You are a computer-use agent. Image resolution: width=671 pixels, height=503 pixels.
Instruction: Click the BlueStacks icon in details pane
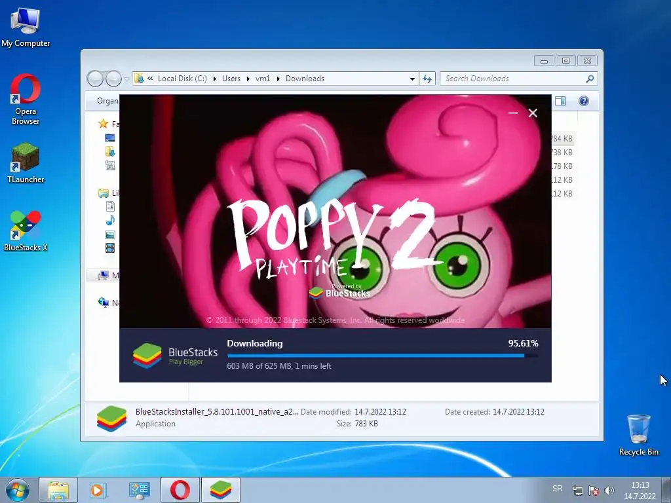[111, 419]
